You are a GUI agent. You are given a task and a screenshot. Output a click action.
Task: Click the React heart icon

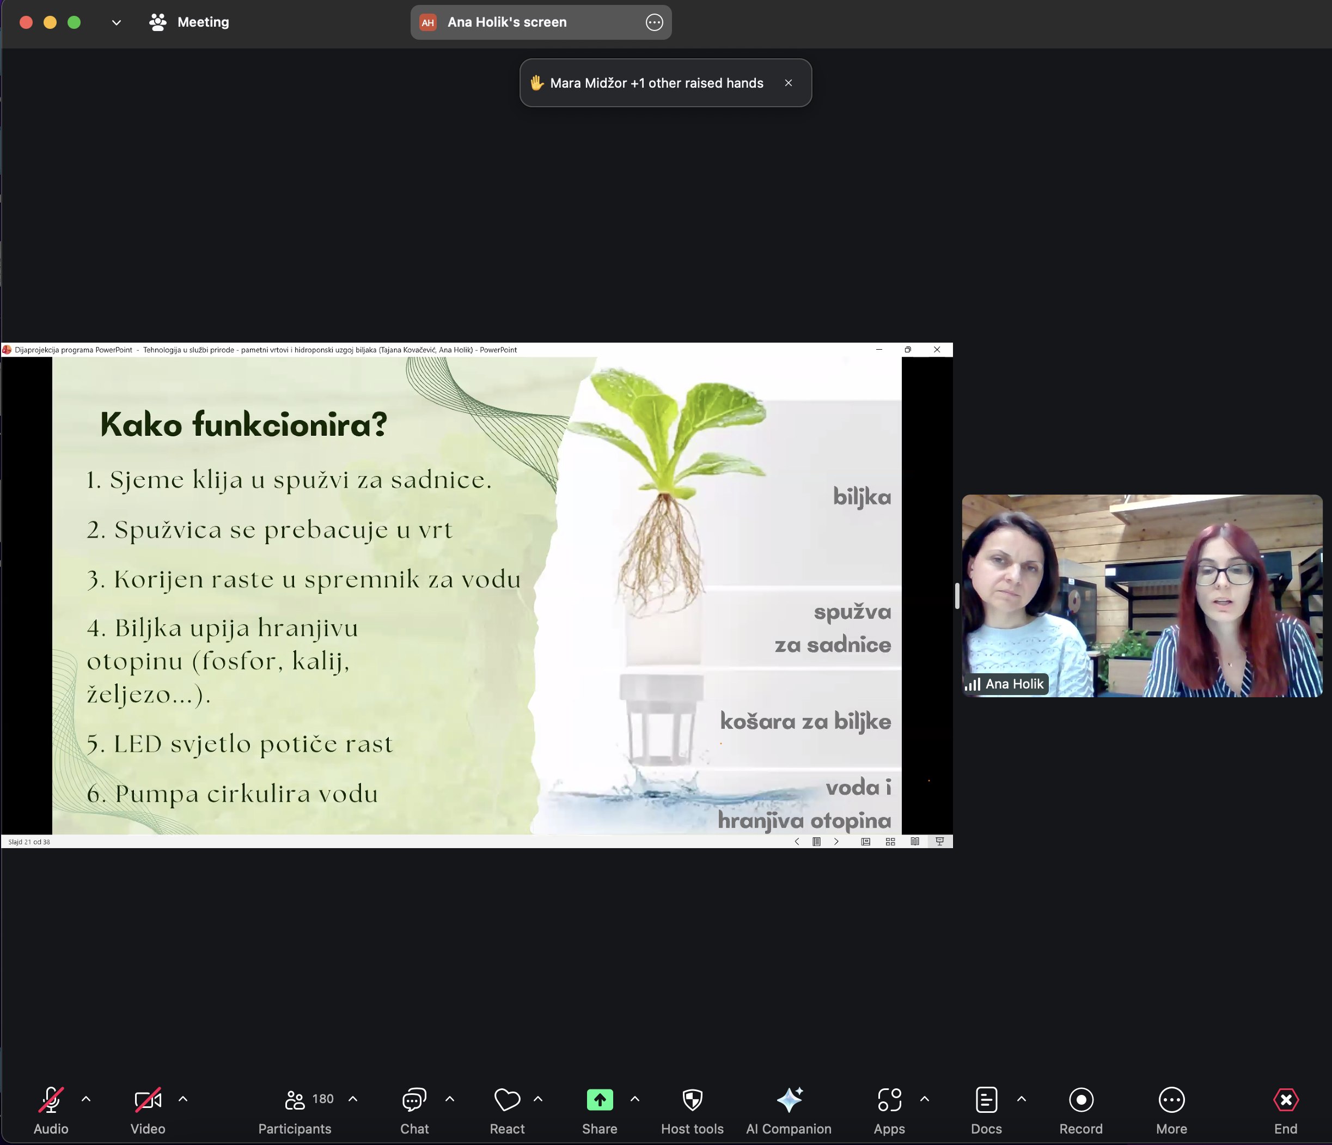pyautogui.click(x=506, y=1110)
